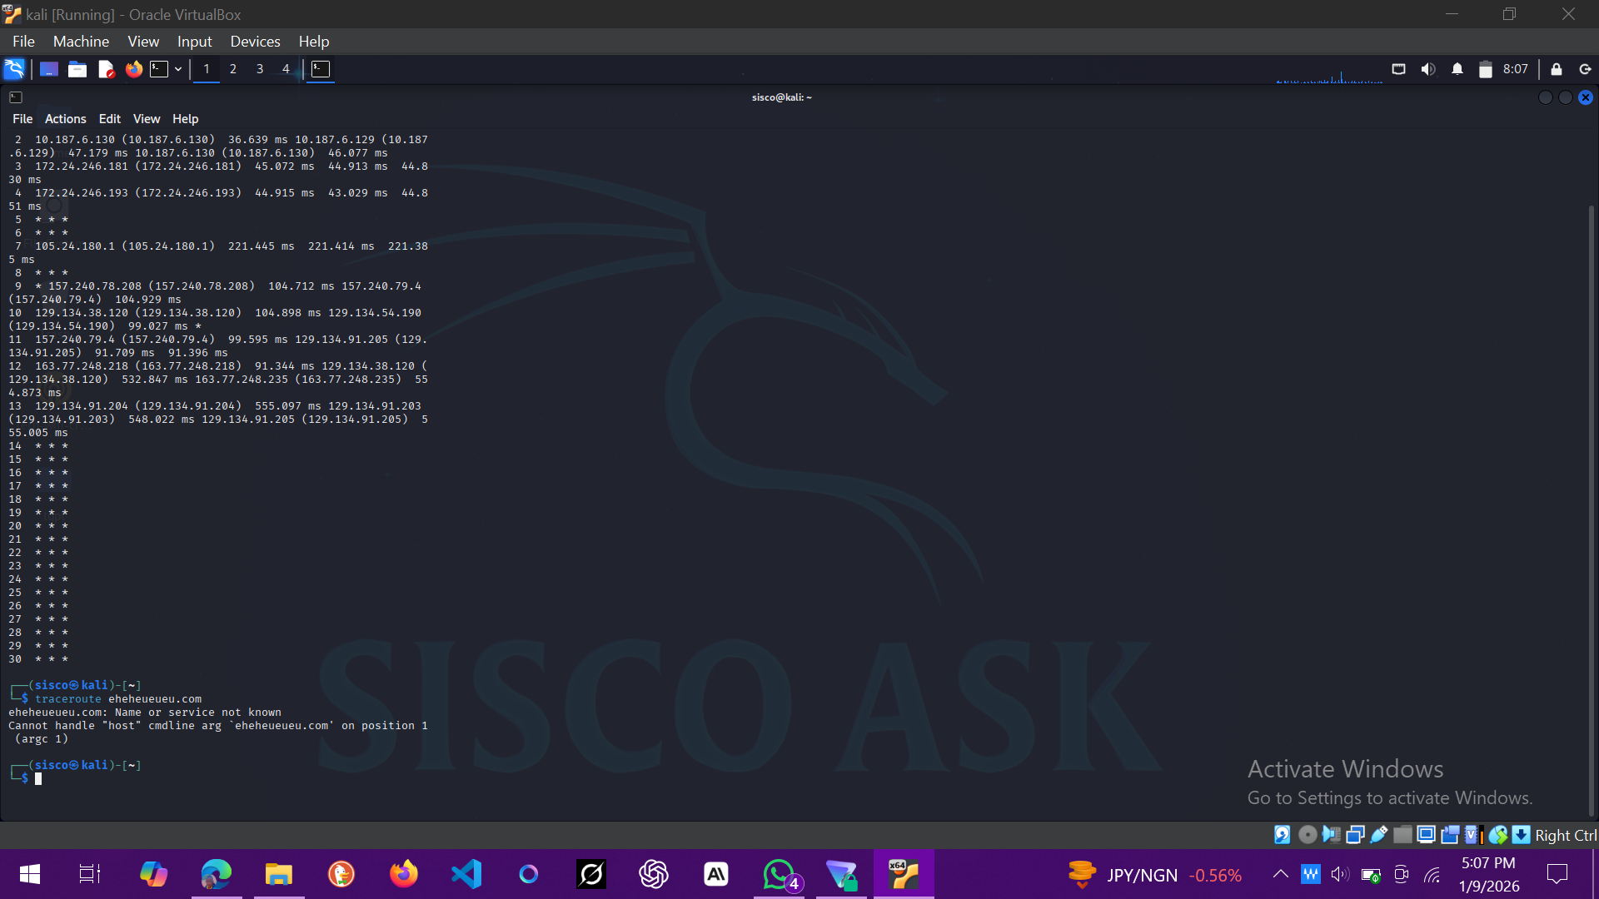
Task: Open Windows Start menu
Action: click(30, 874)
